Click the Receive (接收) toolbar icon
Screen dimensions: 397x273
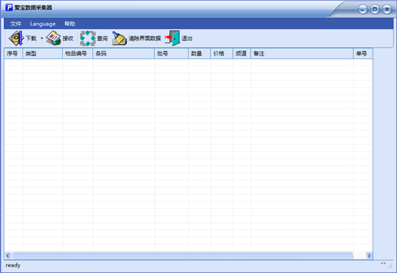click(x=54, y=38)
